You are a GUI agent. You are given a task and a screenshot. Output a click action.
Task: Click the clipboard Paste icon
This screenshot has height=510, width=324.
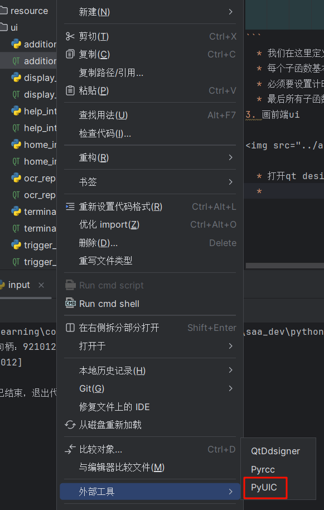(70, 90)
